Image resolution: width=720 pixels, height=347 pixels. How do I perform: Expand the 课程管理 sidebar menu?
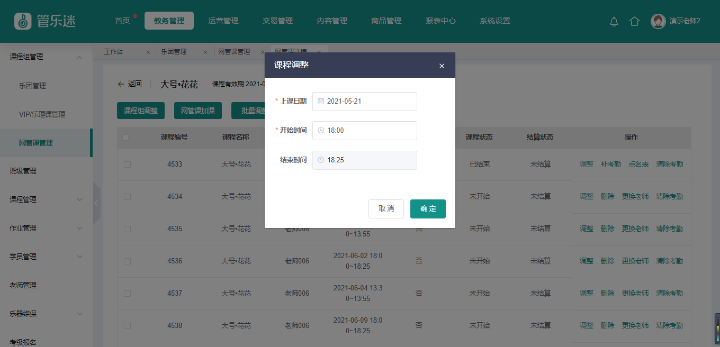click(x=79, y=200)
